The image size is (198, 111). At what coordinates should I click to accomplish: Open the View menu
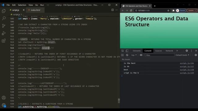pos(31,5)
